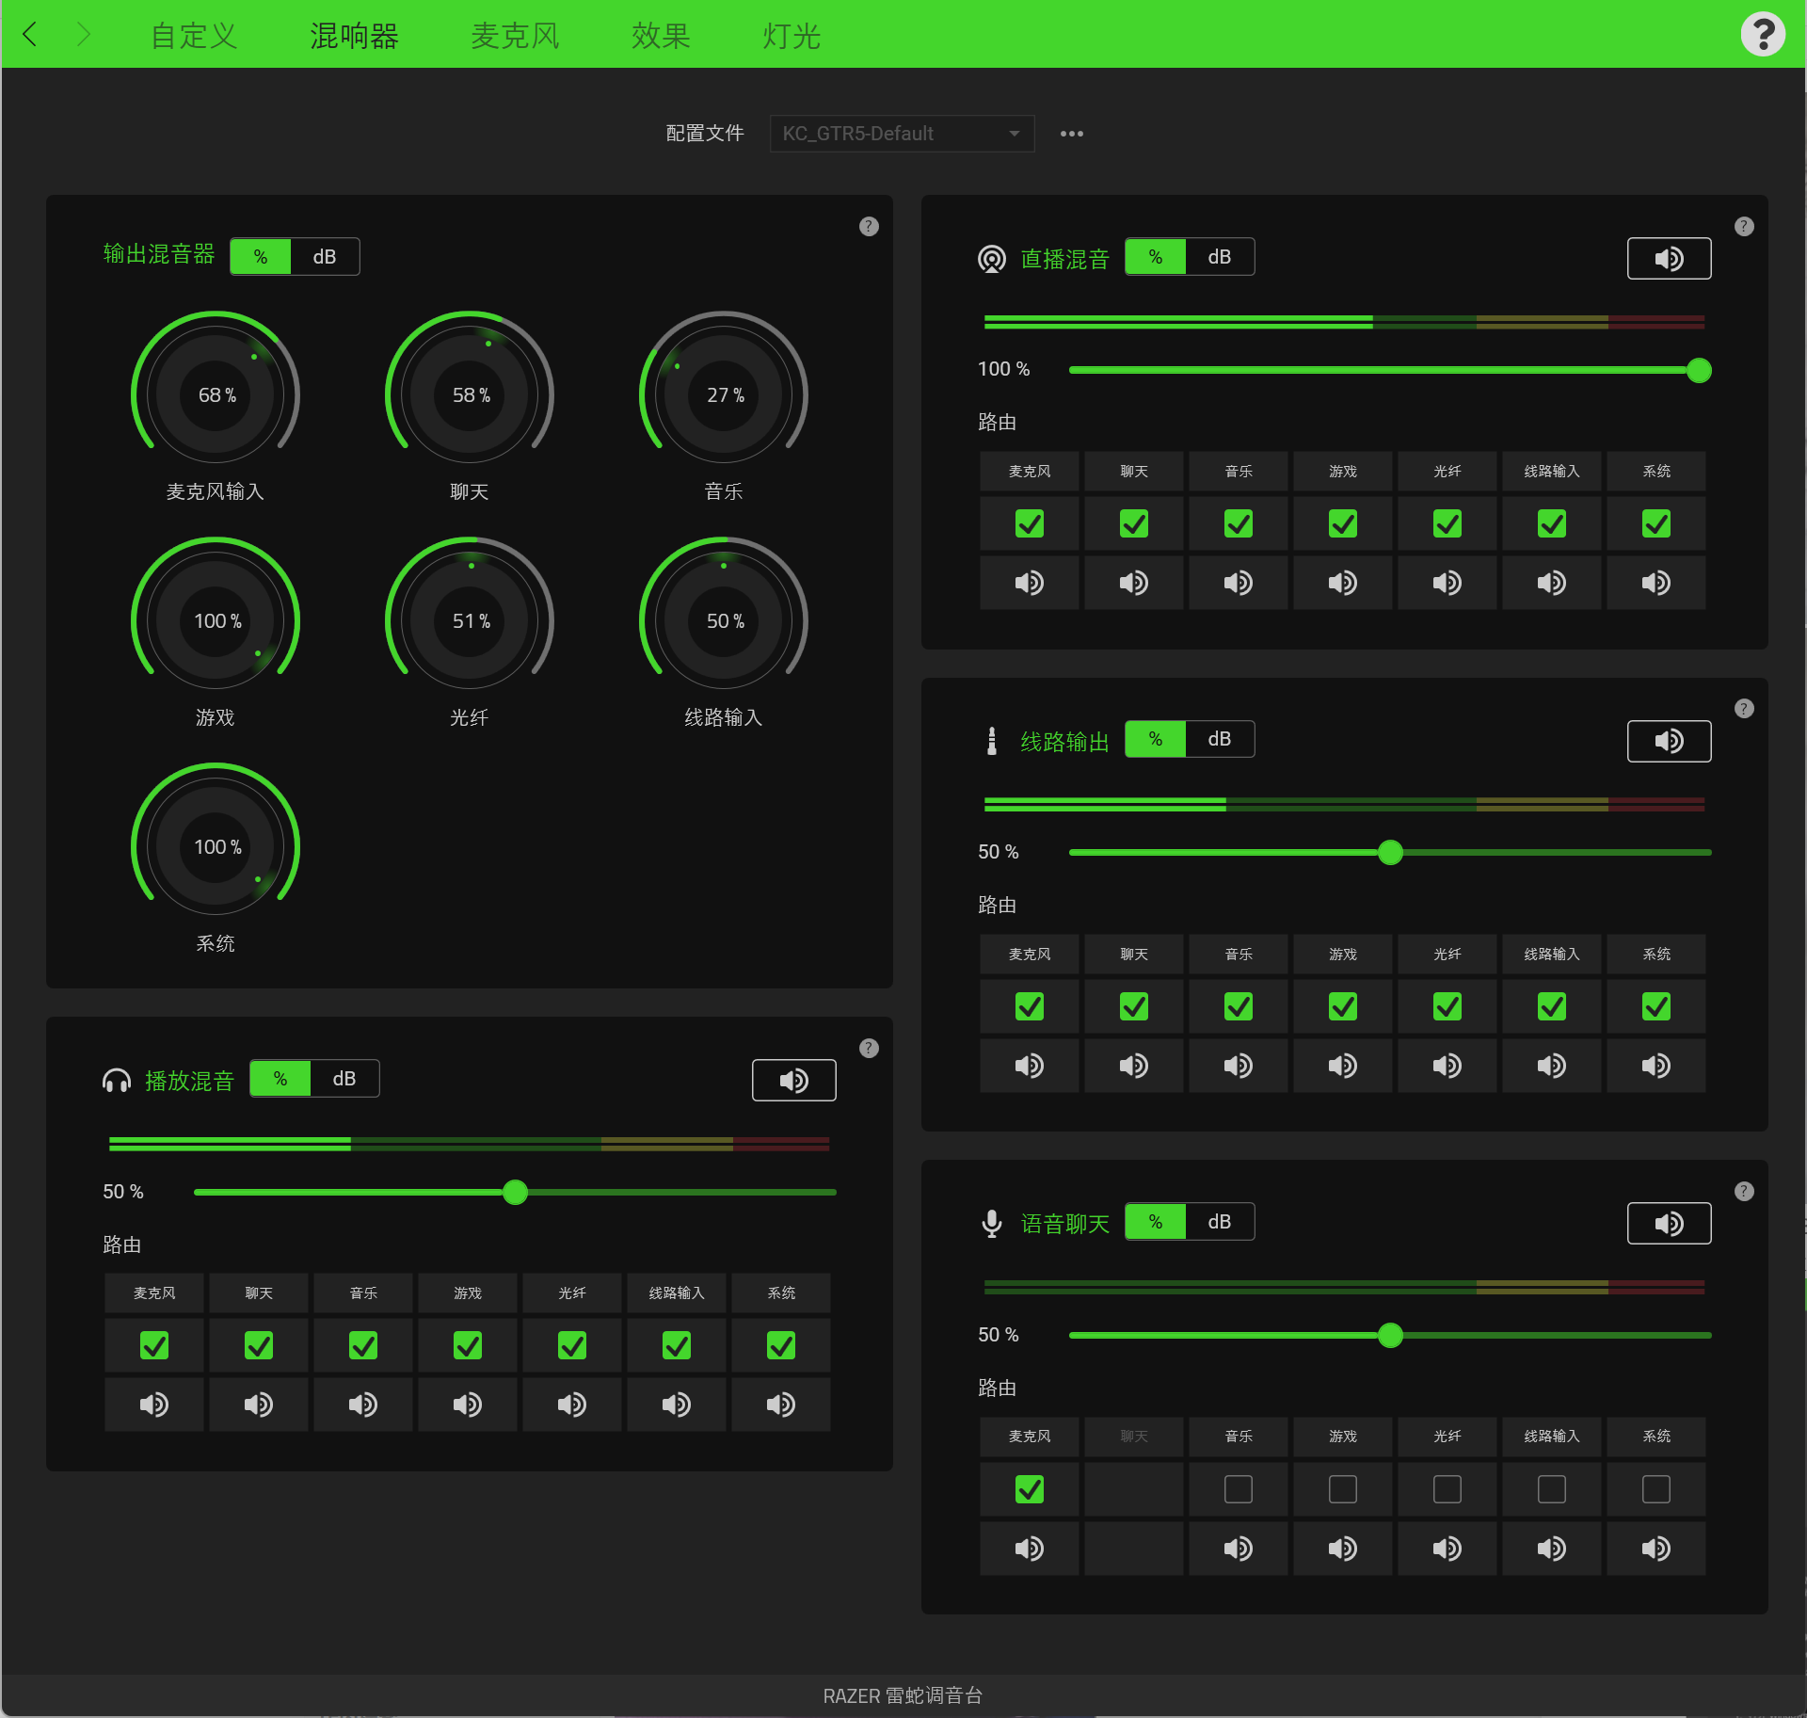The width and height of the screenshot is (1807, 1718).
Task: Uncheck 游戏 routing in 线路输出
Action: (1342, 1006)
